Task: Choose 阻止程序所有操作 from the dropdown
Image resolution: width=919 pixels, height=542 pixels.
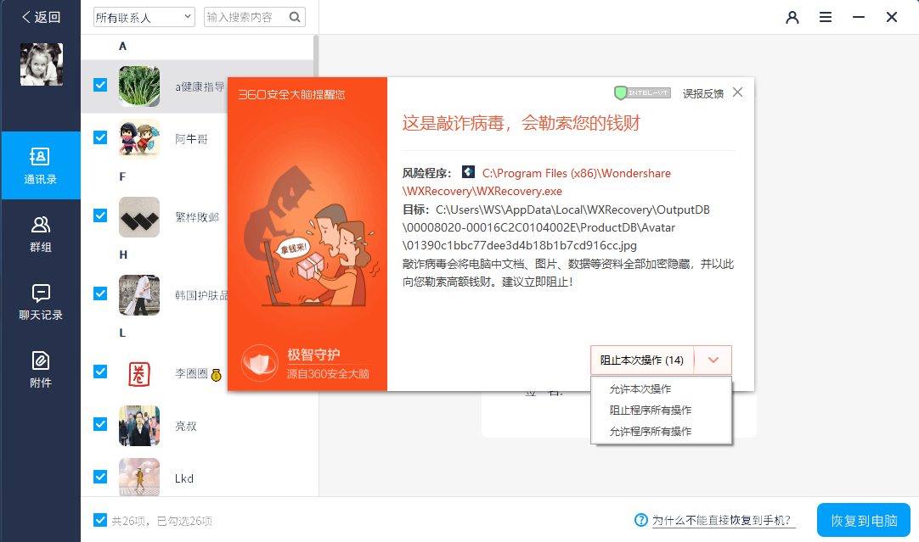Action: pos(650,411)
